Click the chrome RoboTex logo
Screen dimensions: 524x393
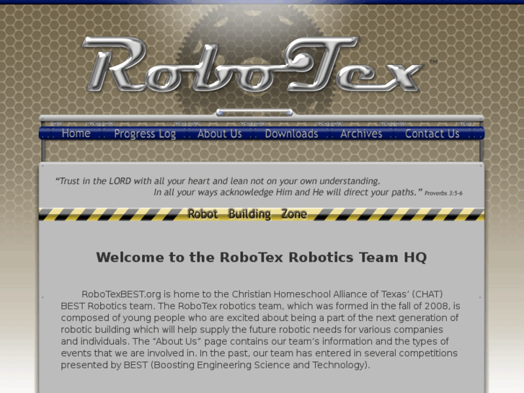coord(252,65)
